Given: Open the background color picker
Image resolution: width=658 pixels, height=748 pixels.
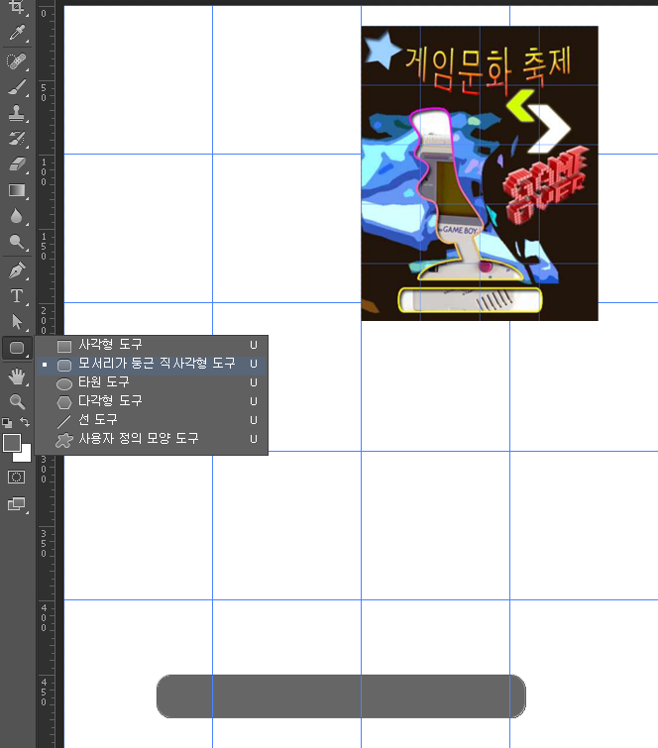Looking at the screenshot, I should (x=26, y=456).
